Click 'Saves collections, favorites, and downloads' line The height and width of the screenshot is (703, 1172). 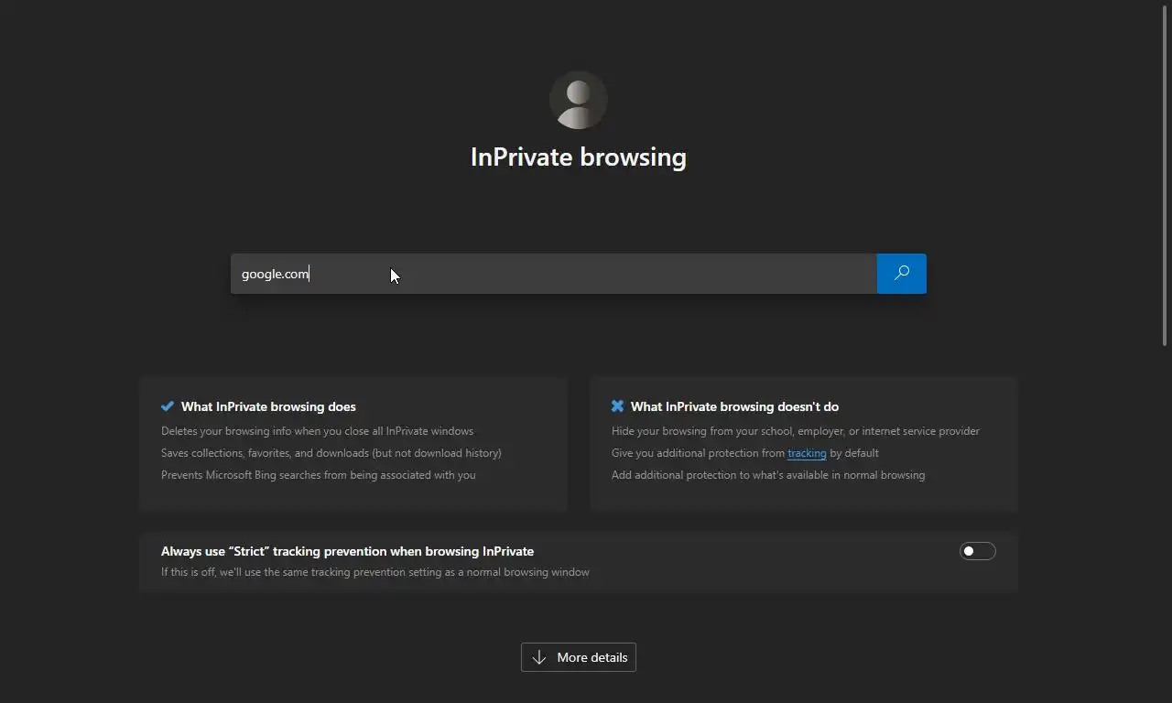point(331,453)
